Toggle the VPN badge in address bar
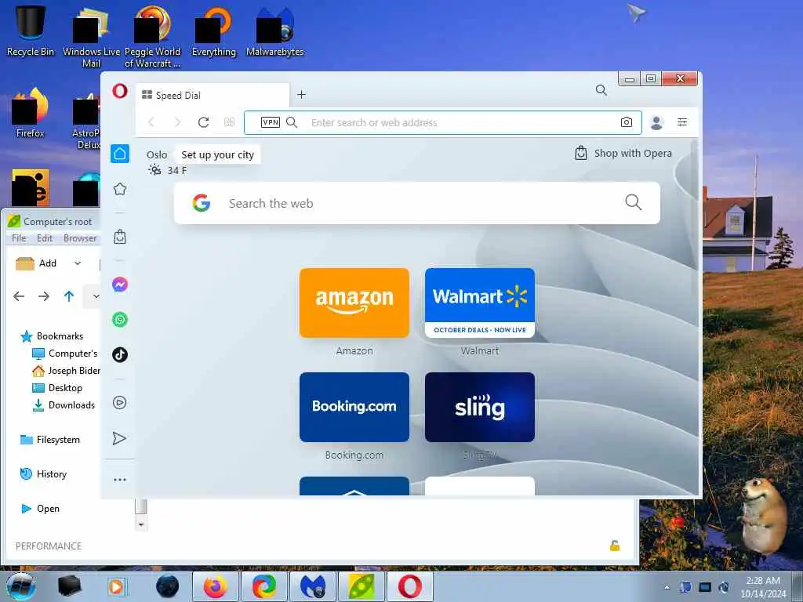Viewport: 803px width, 602px height. pos(271,122)
